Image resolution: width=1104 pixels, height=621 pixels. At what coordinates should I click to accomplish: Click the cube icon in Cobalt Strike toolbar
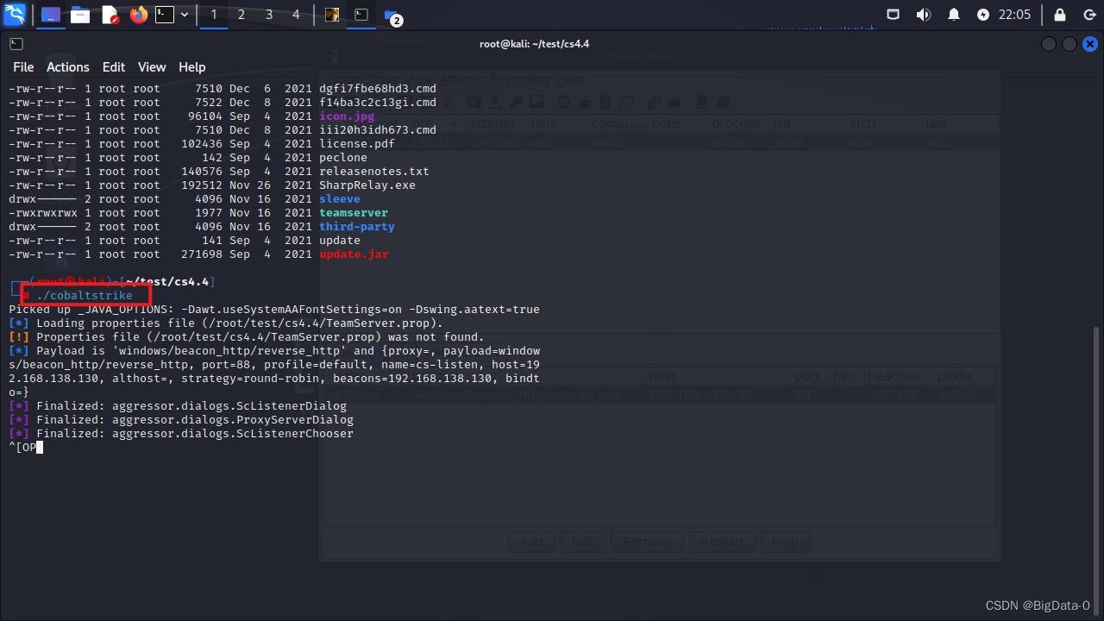coord(723,102)
